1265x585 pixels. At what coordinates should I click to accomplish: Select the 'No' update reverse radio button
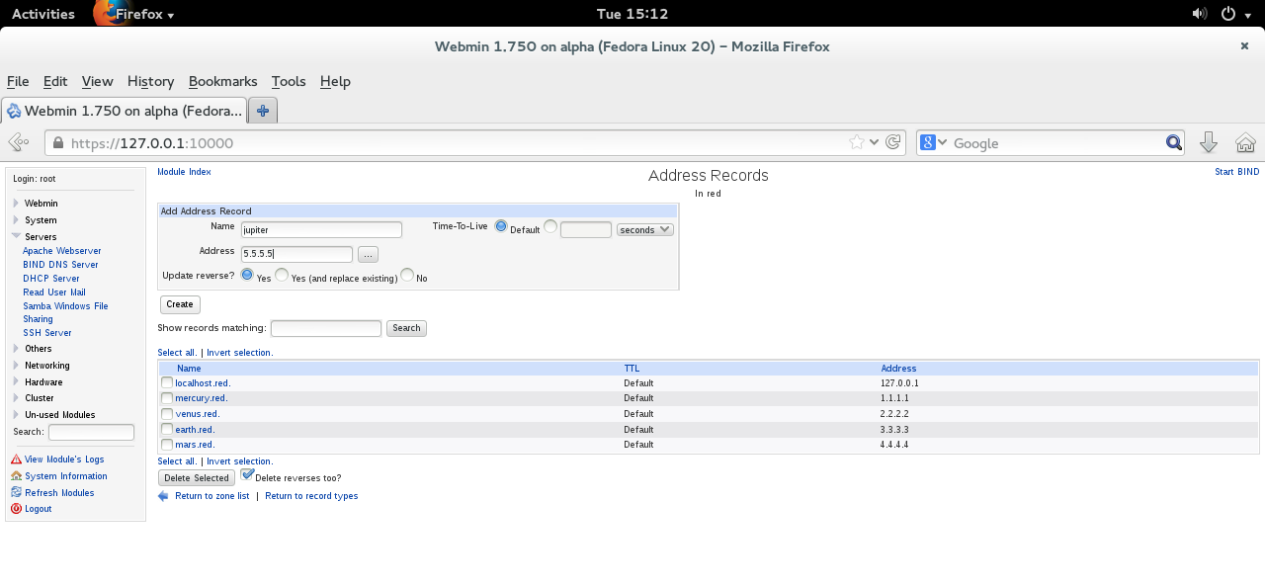click(x=407, y=276)
